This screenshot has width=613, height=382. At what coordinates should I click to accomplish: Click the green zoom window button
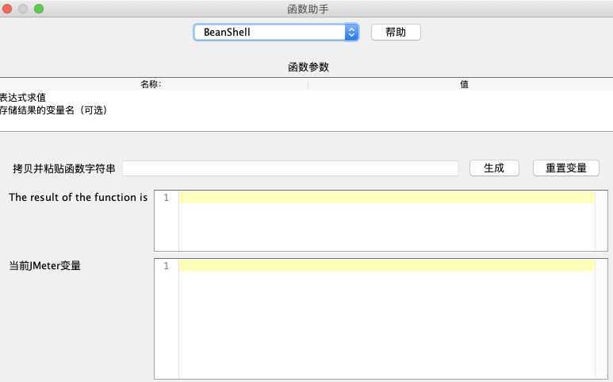point(39,9)
